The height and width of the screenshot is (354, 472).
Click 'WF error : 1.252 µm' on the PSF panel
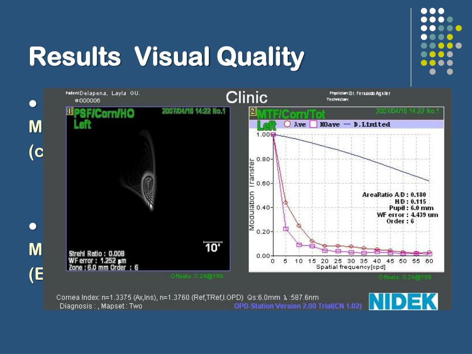(x=97, y=260)
